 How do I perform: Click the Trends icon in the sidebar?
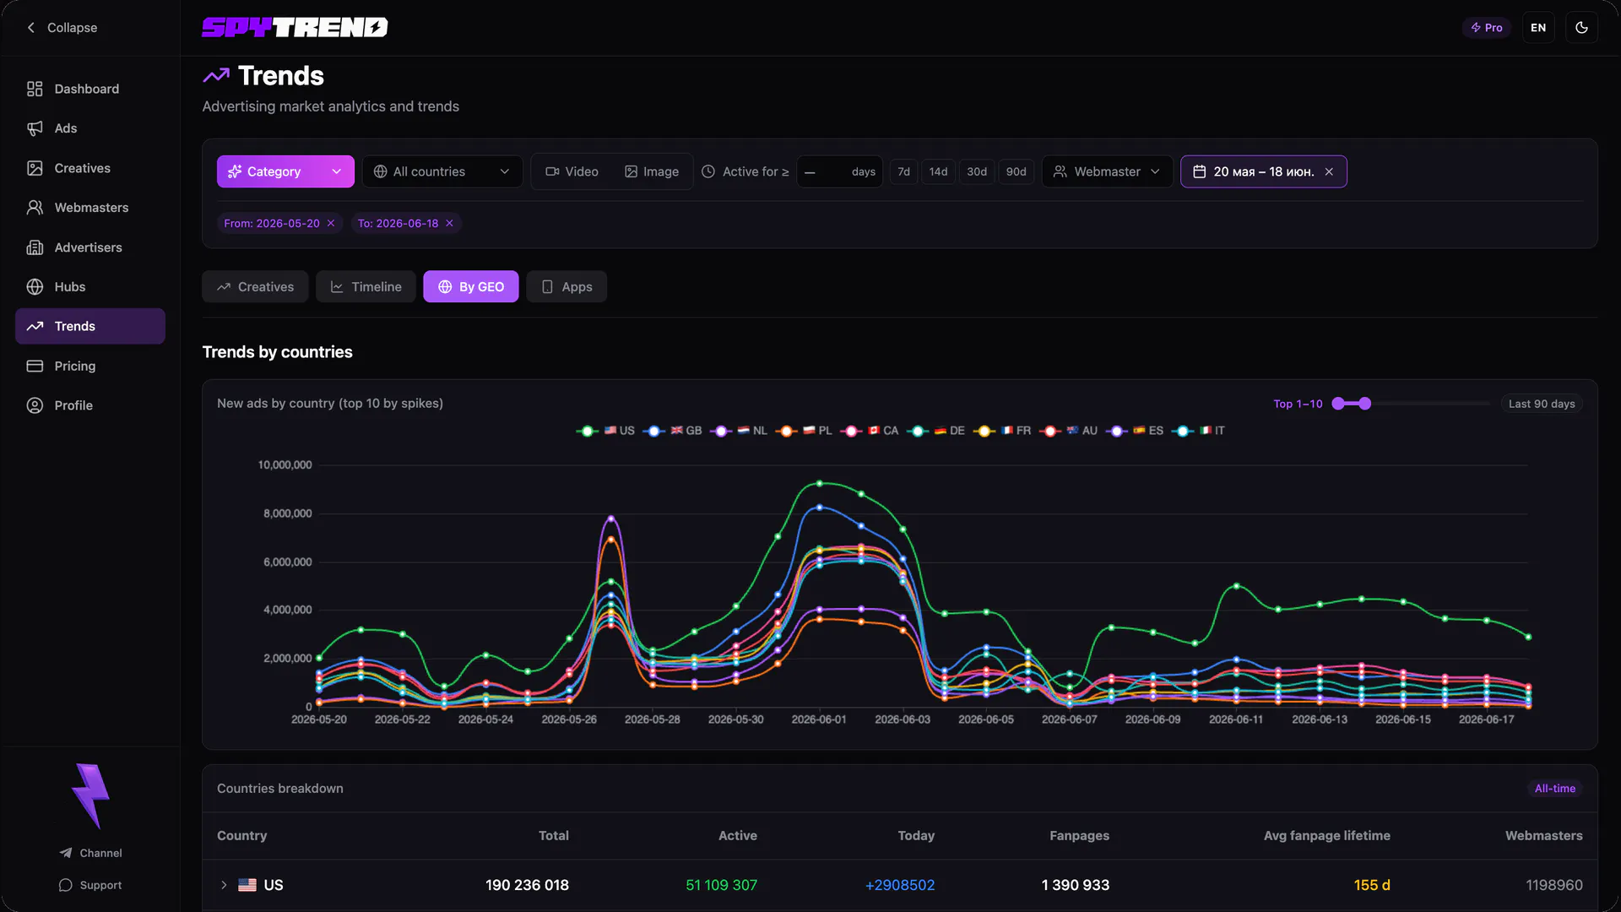(35, 326)
